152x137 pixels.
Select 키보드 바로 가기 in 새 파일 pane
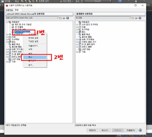[89, 42]
